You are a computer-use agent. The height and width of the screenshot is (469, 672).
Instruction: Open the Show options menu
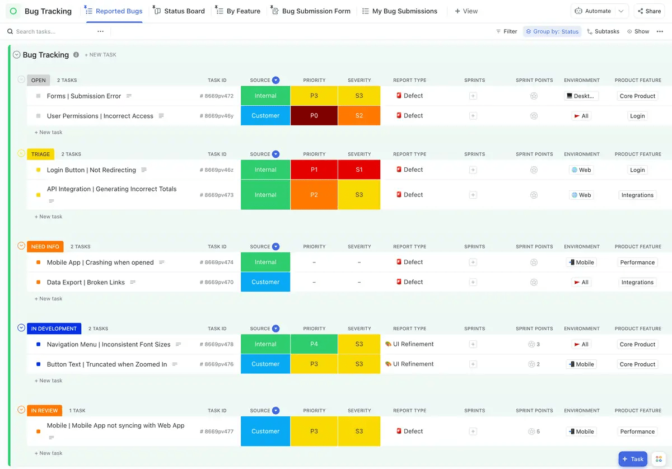click(638, 31)
